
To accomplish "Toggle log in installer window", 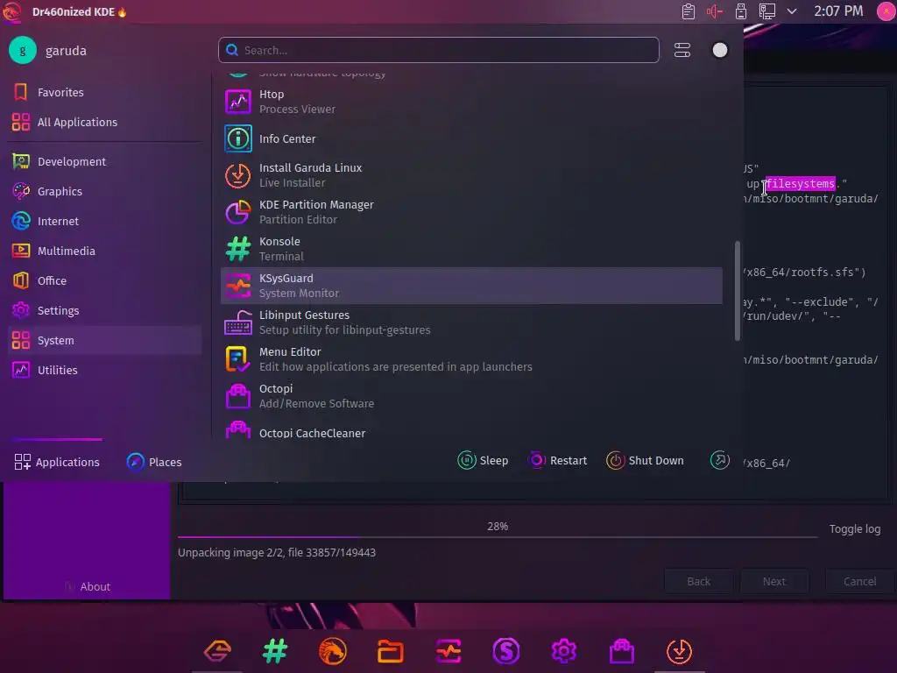I will coord(855,528).
